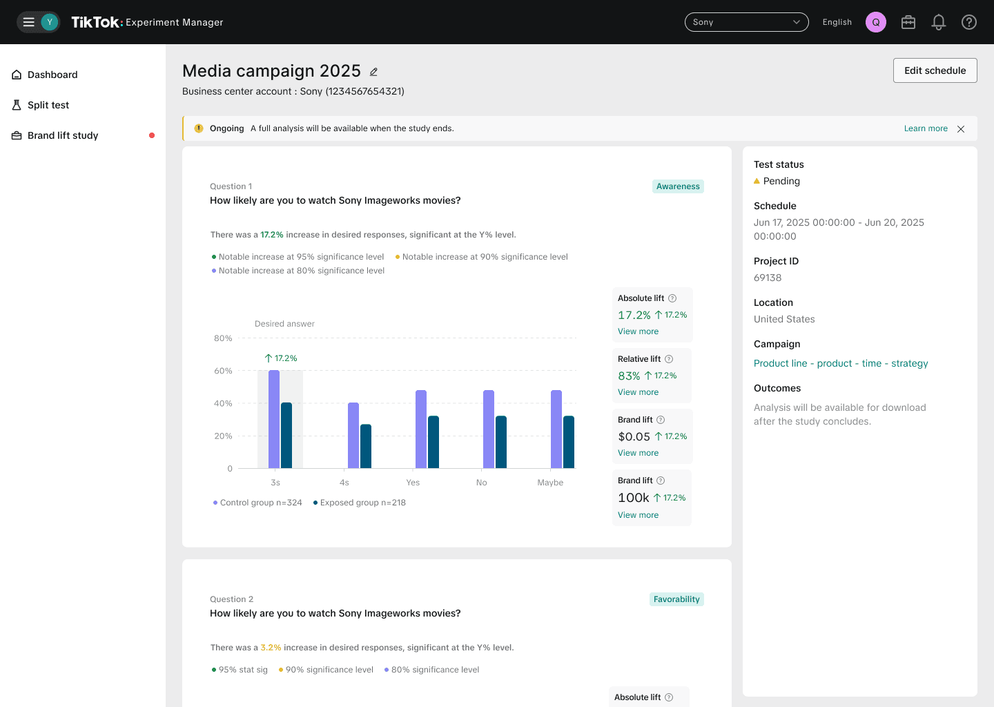Click the Awareness tag on Question 1
994x707 pixels.
point(678,186)
